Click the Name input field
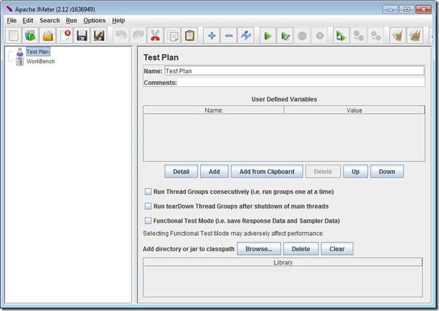Viewport: 439px width, 311px height. pos(294,71)
